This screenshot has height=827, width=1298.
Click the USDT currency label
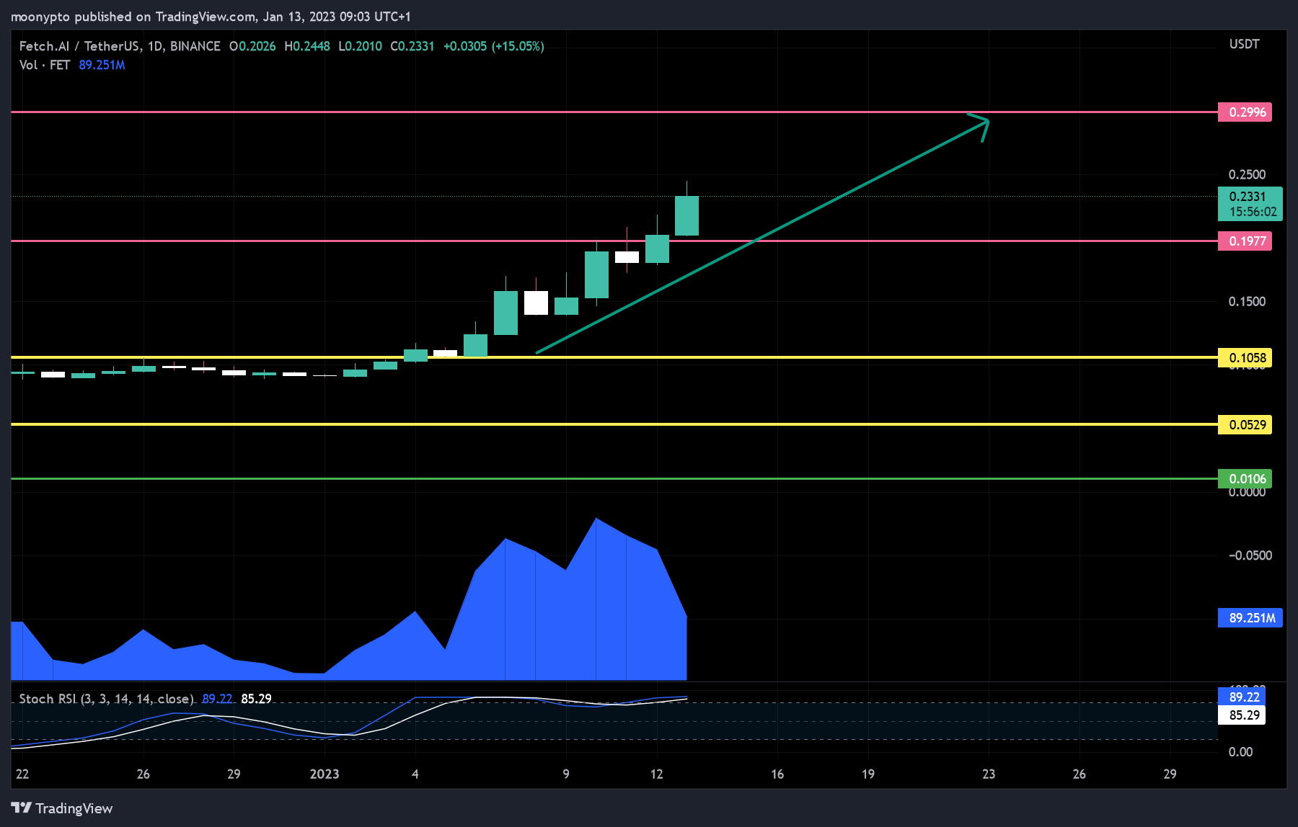point(1245,44)
